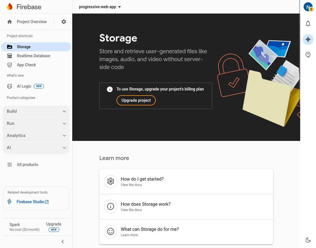Click the NEW badge under Upgrade
The width and height of the screenshot is (316, 248).
point(54,230)
